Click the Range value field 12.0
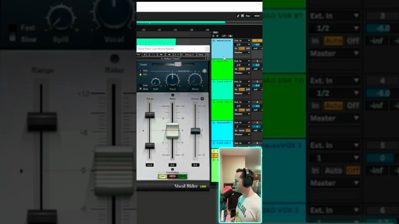Screen dimensions: 399x224 (x=150, y=165)
